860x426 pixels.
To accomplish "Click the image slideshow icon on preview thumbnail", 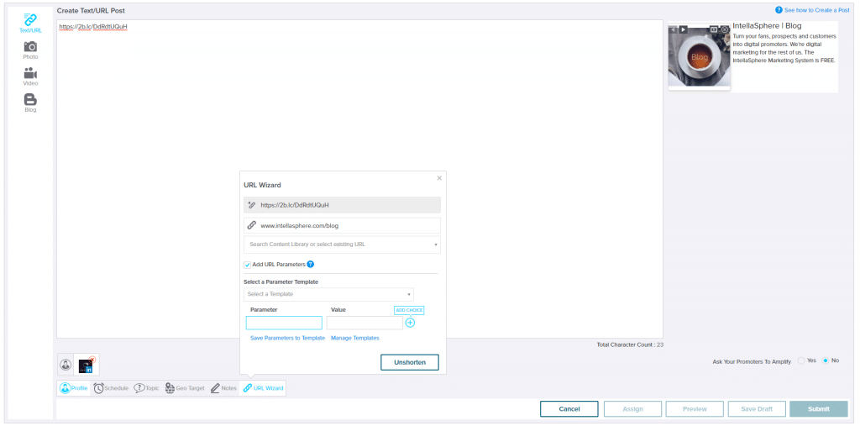I will pyautogui.click(x=714, y=29).
